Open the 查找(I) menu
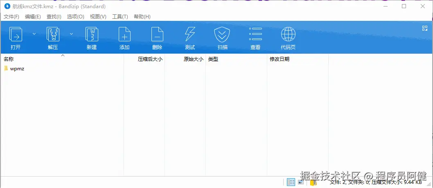The height and width of the screenshot is (188, 433). coord(54,16)
